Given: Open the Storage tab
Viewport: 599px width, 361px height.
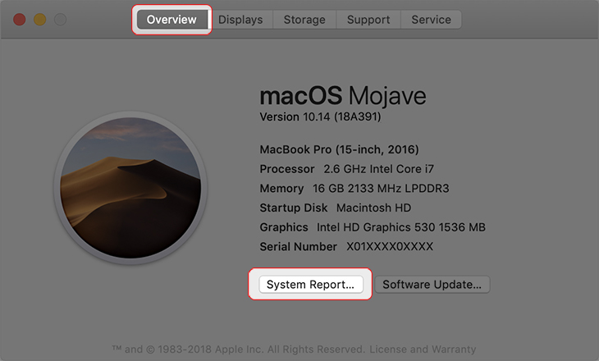Looking at the screenshot, I should click(x=304, y=20).
